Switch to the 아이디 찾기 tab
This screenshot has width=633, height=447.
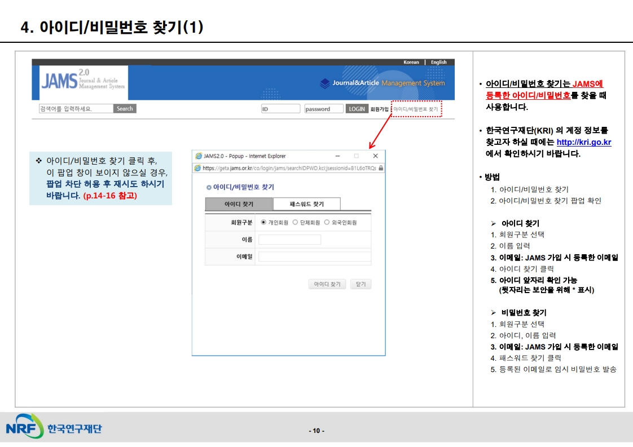pos(239,204)
